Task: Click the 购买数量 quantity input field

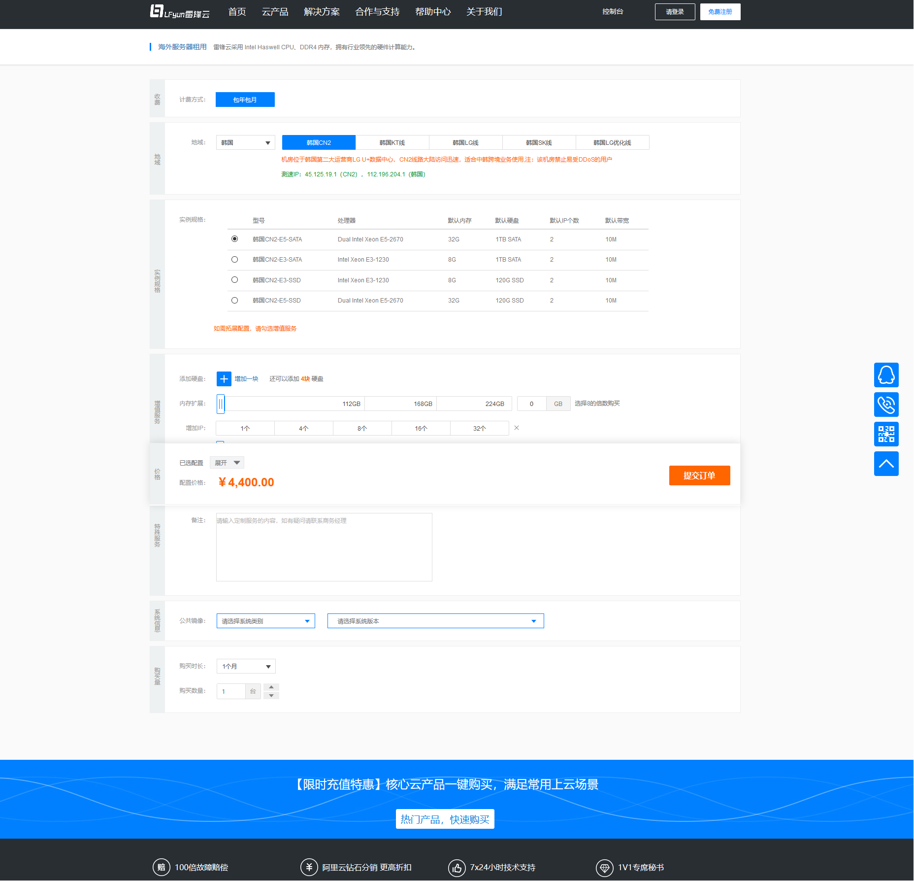Action: 231,691
